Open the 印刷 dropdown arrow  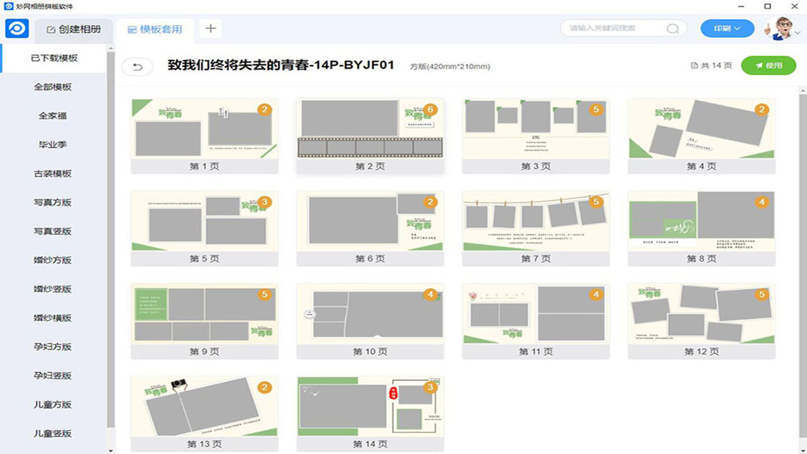coord(738,28)
